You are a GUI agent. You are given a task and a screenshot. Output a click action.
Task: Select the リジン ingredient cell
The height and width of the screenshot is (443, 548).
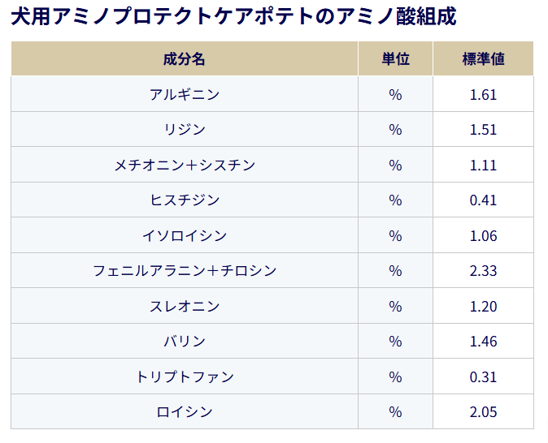tap(185, 130)
